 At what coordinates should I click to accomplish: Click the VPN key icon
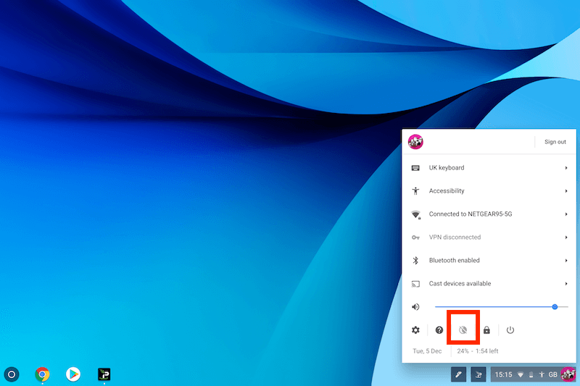[x=415, y=238]
